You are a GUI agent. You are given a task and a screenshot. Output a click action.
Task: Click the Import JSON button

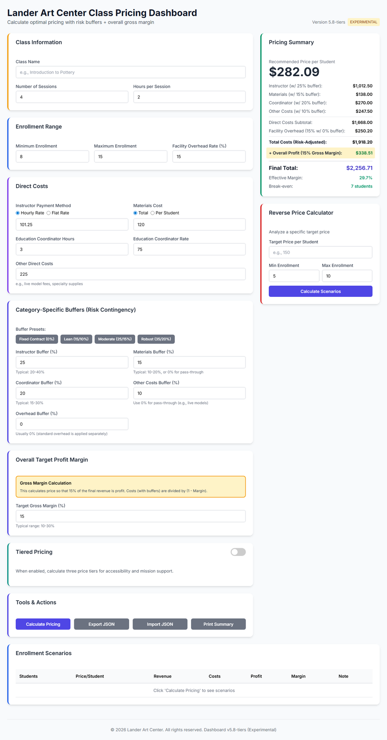[x=160, y=624]
